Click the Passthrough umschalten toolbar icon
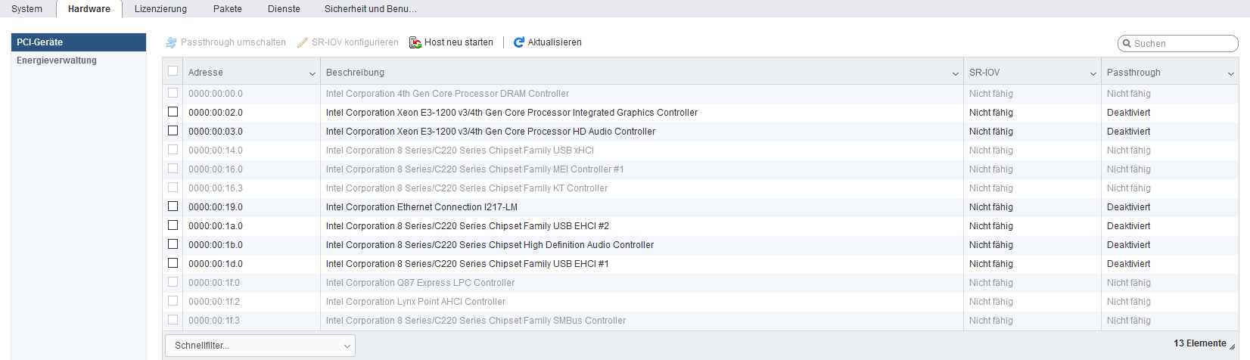The image size is (1250, 360). click(172, 42)
